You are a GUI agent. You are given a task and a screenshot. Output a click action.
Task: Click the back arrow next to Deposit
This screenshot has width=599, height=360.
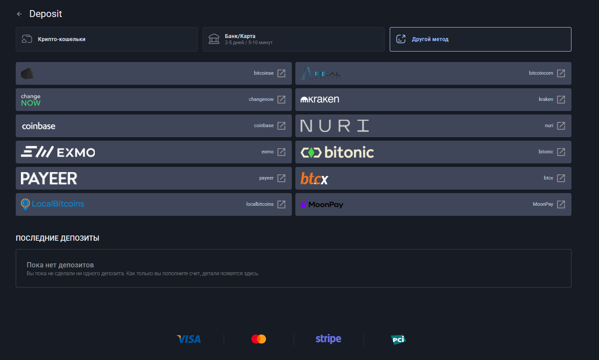(19, 14)
